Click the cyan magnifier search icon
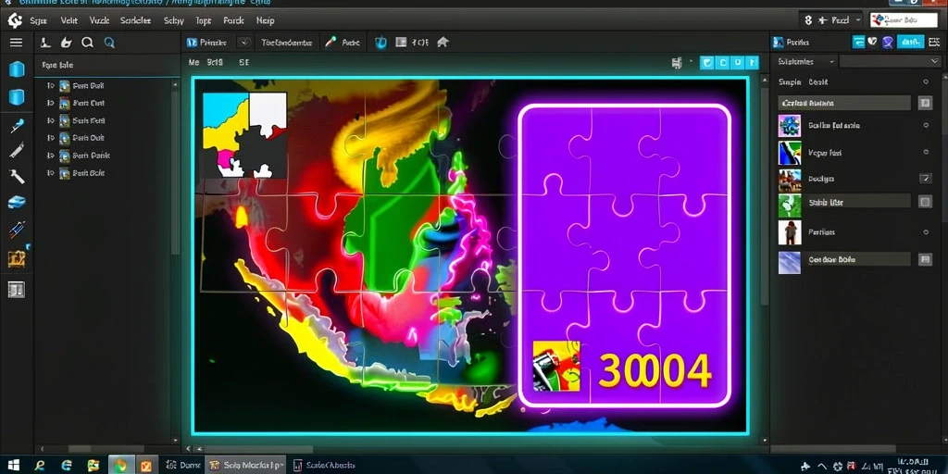This screenshot has width=948, height=474. pos(109,43)
